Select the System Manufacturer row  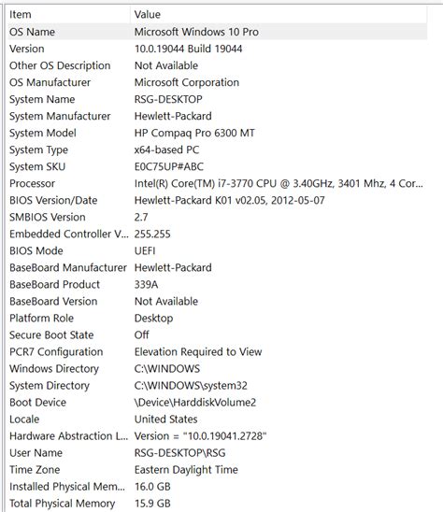point(217,116)
